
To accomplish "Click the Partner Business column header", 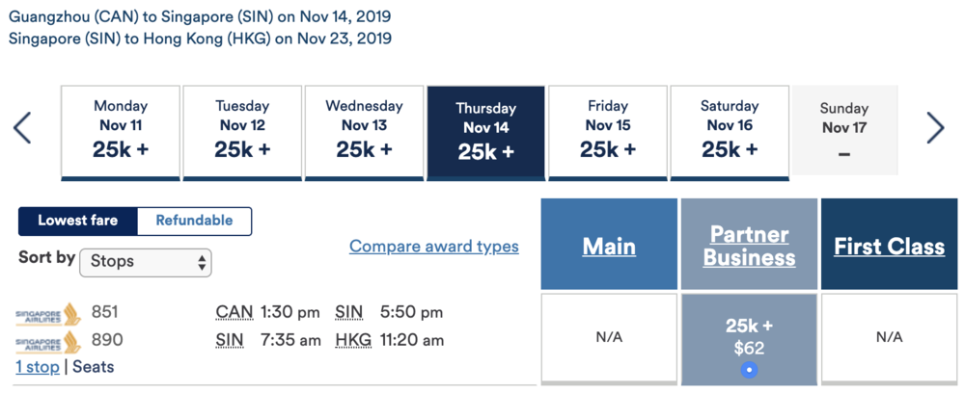I will click(x=749, y=246).
